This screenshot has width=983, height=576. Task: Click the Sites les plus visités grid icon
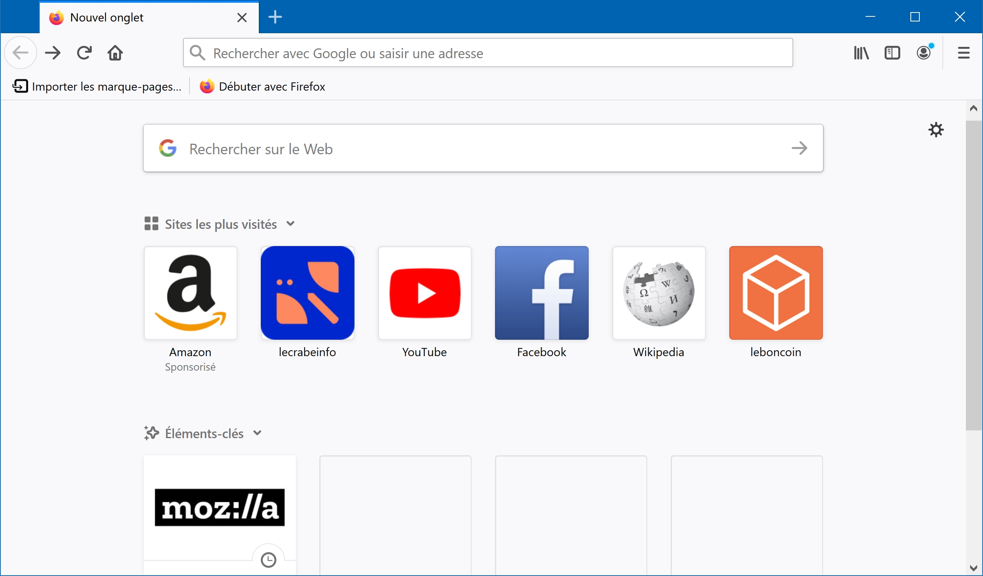pyautogui.click(x=151, y=224)
